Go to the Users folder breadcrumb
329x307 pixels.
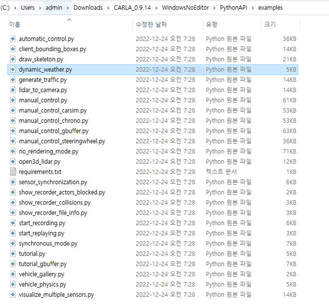[x=28, y=8]
